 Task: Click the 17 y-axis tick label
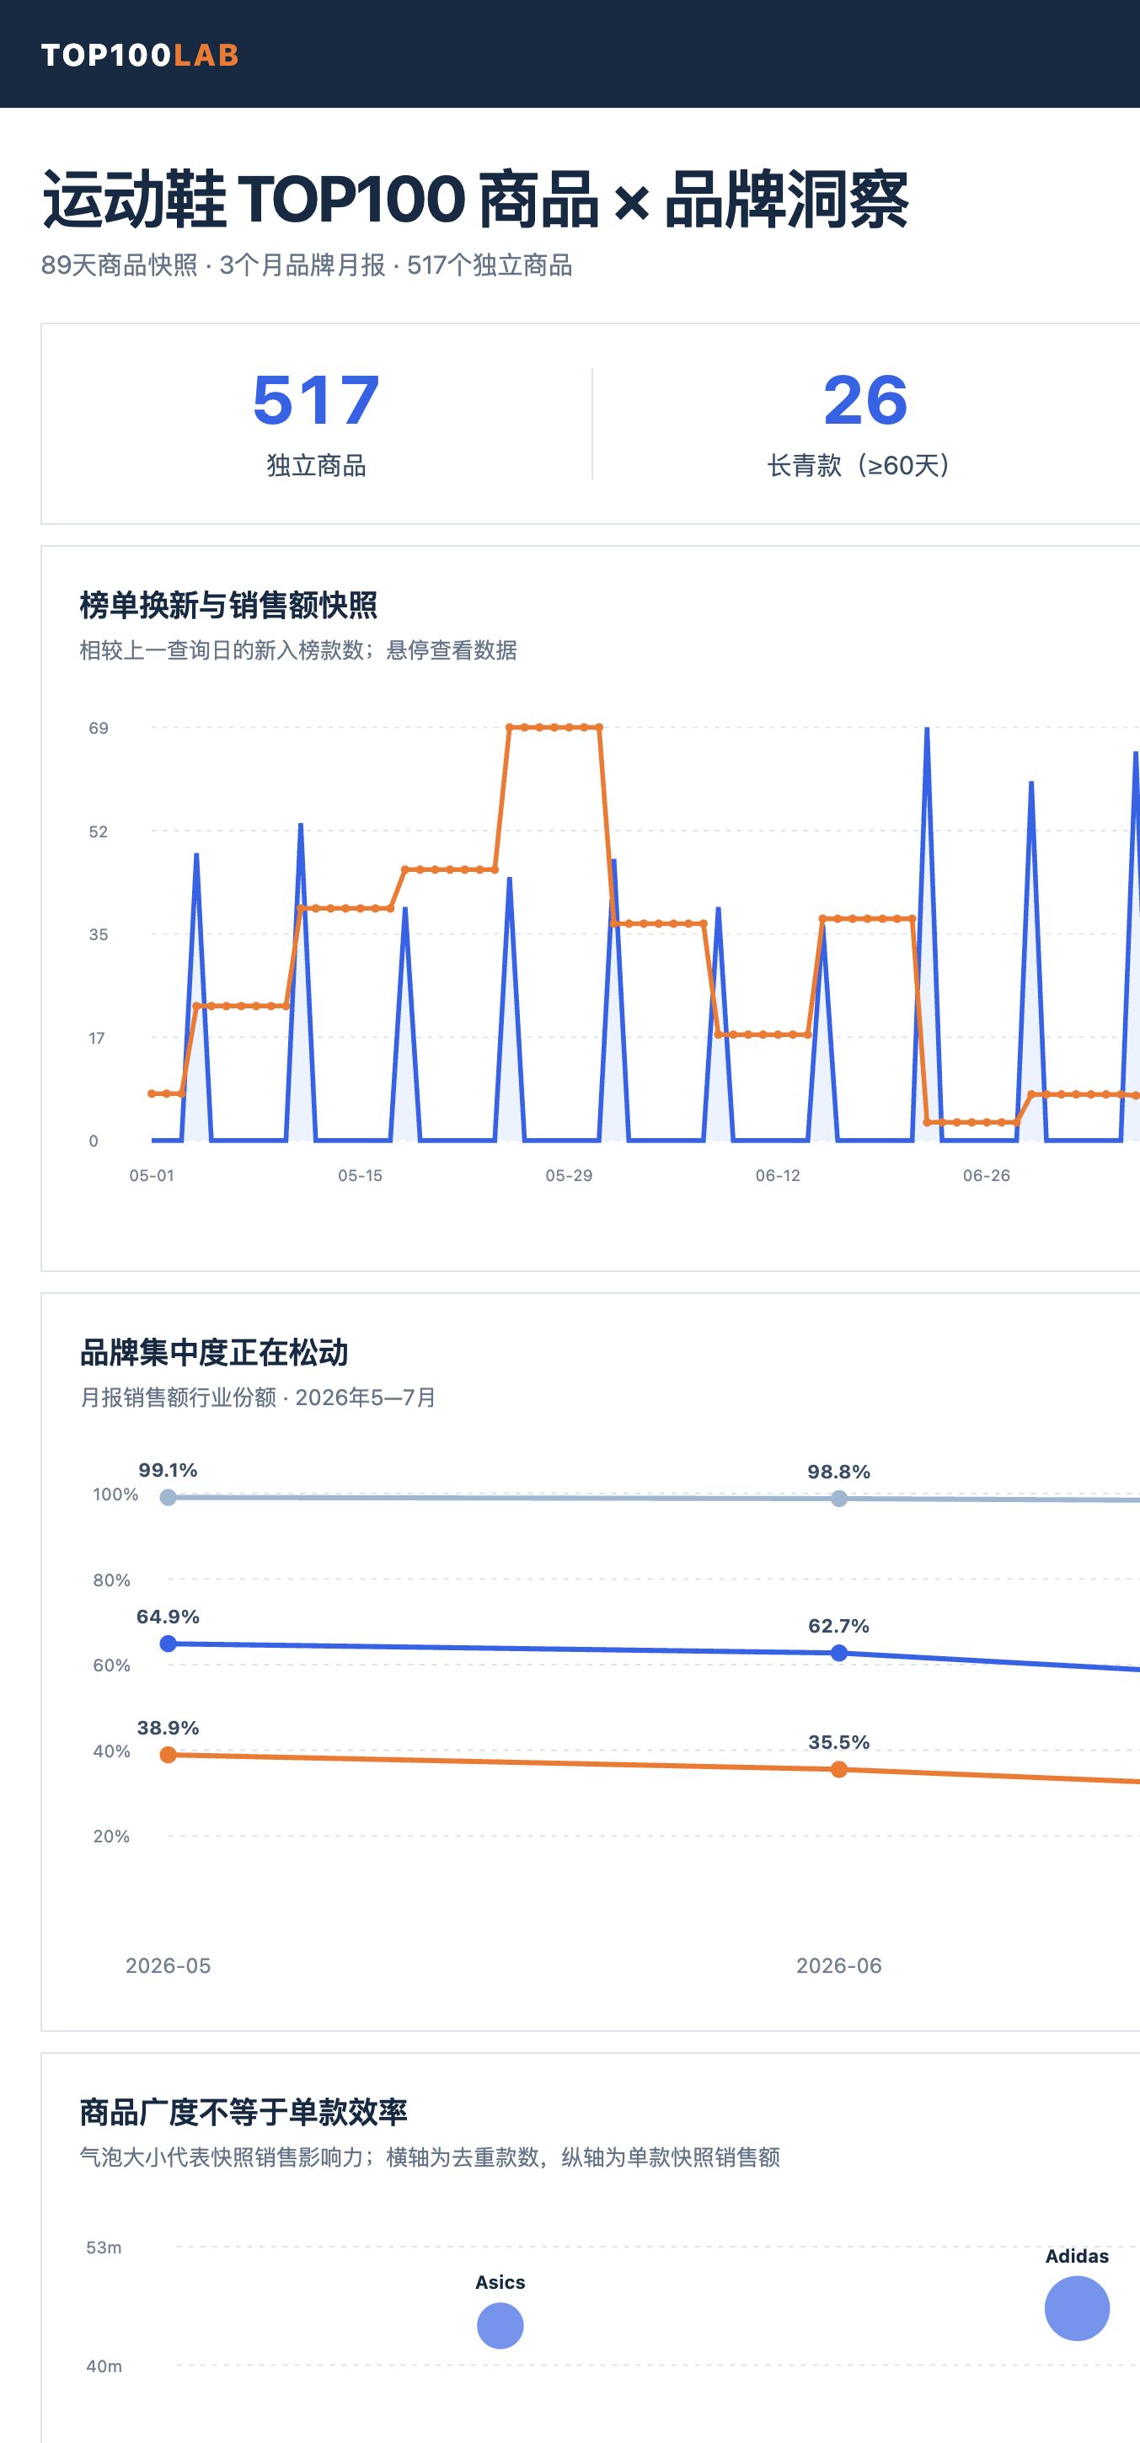(x=97, y=1038)
